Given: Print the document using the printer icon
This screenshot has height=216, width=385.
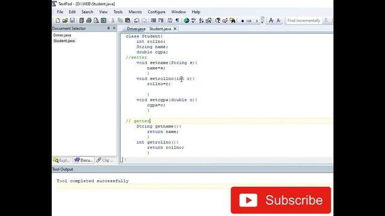Looking at the screenshot, I should [89, 20].
